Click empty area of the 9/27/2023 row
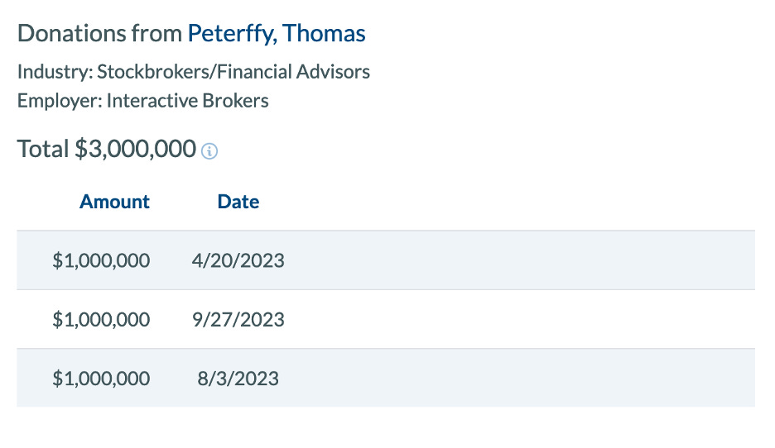This screenshot has height=448, width=775. tap(519, 319)
